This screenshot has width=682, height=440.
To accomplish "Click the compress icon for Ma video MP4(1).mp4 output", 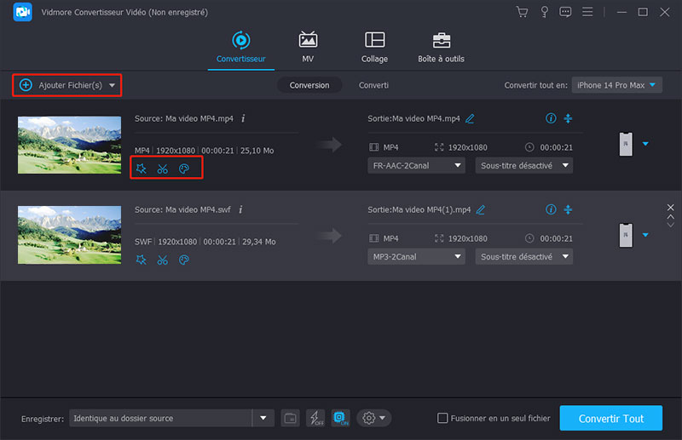I will (x=569, y=209).
